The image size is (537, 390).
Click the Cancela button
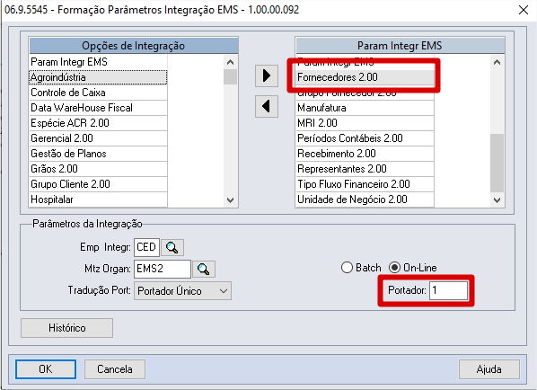point(115,369)
